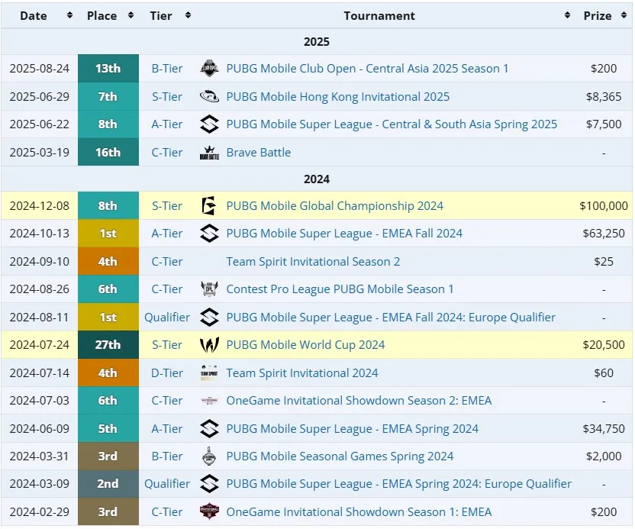Open Team Spirit Invitational 2024 link

point(301,373)
